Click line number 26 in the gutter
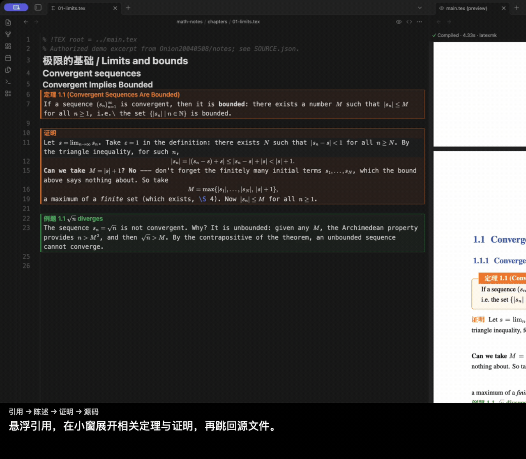Viewport: 526px width, 459px height. pos(26,266)
